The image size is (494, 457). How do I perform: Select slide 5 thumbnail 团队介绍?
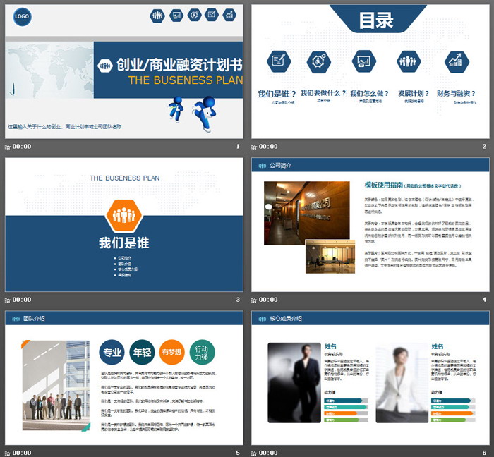point(123,378)
